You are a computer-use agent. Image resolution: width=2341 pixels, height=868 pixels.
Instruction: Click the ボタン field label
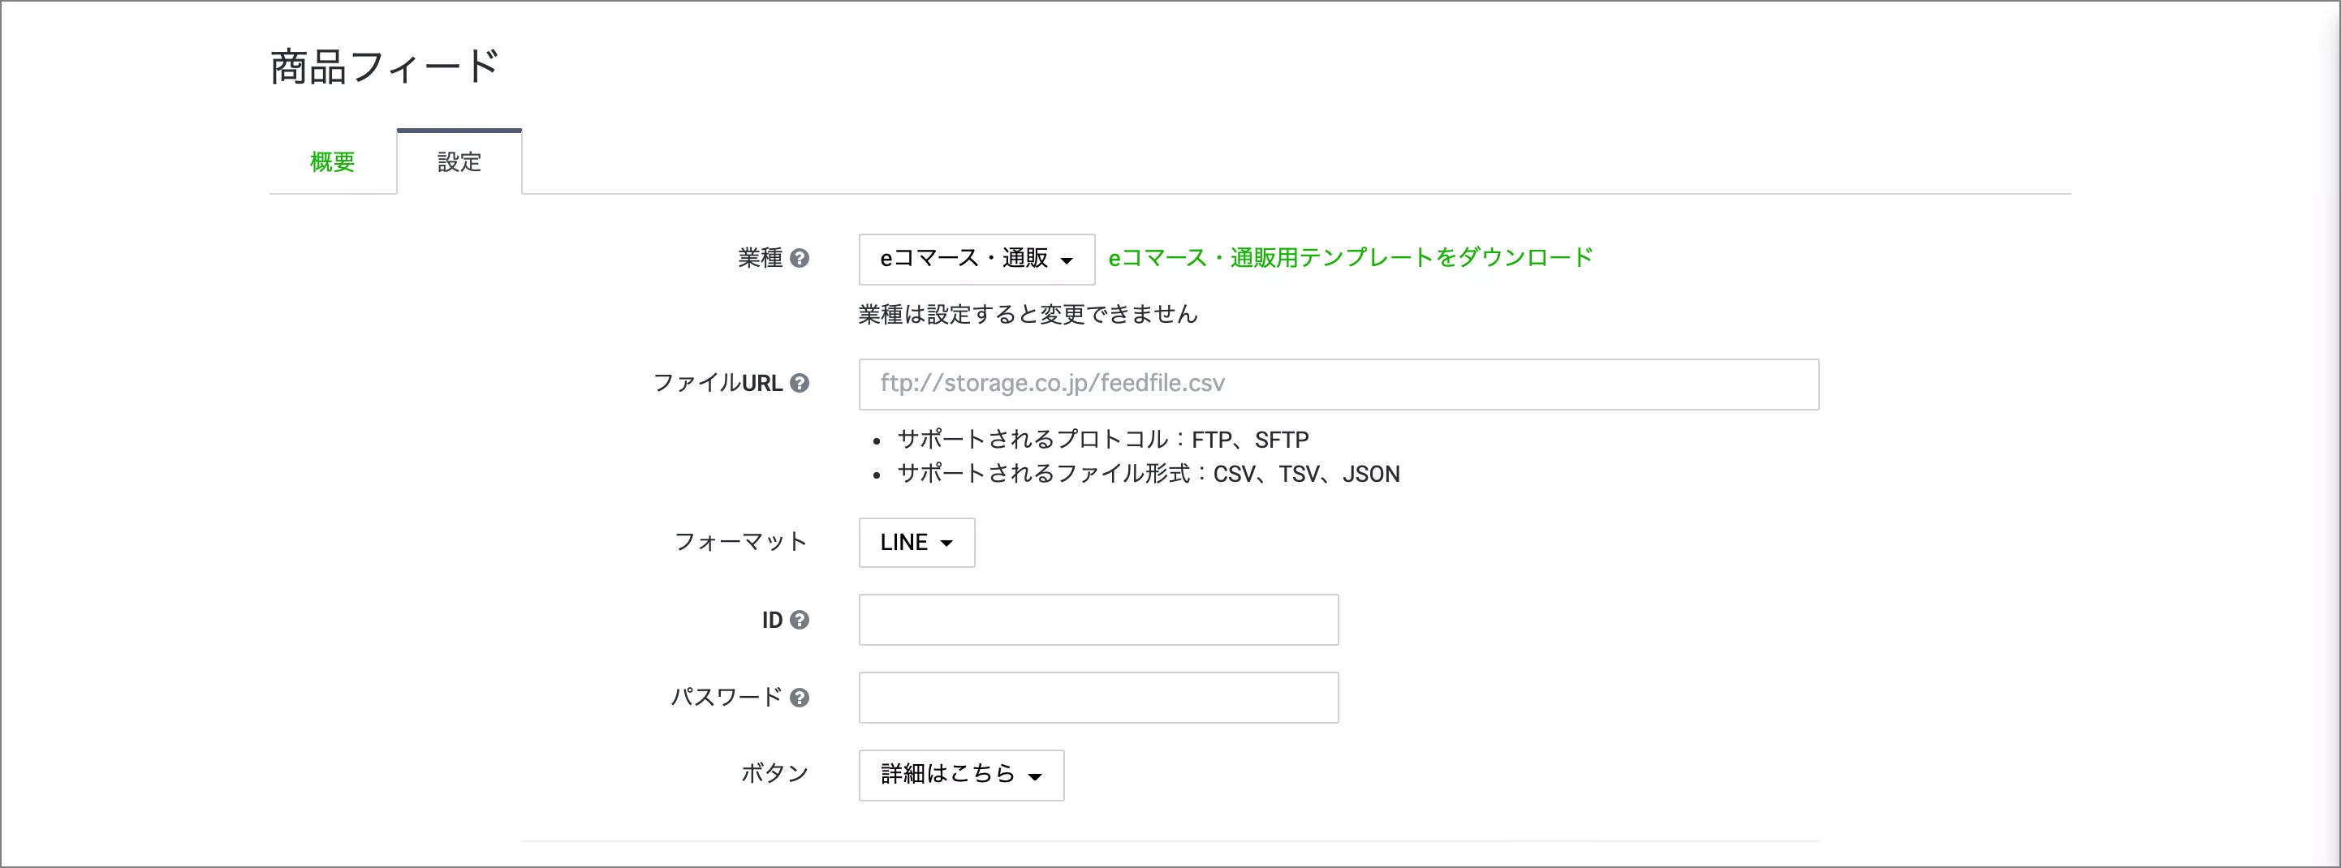pos(774,774)
